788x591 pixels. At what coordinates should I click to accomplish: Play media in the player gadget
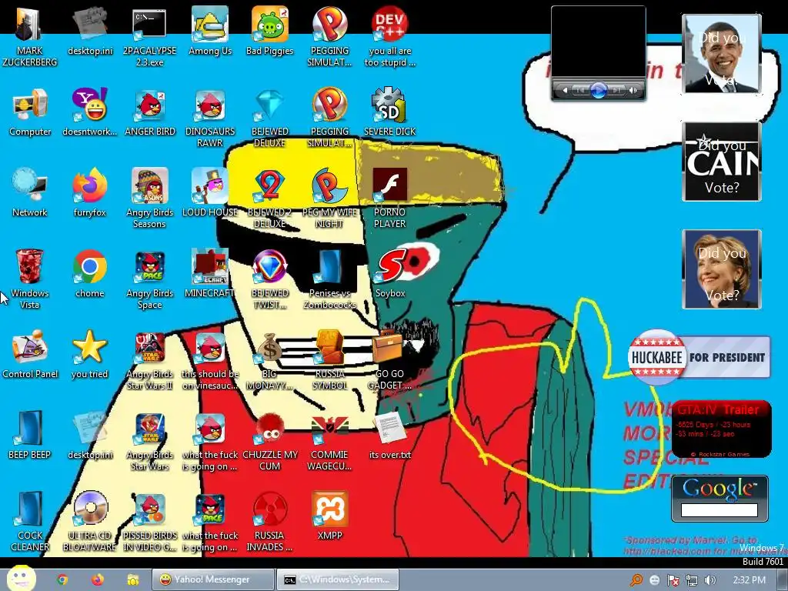[x=598, y=91]
